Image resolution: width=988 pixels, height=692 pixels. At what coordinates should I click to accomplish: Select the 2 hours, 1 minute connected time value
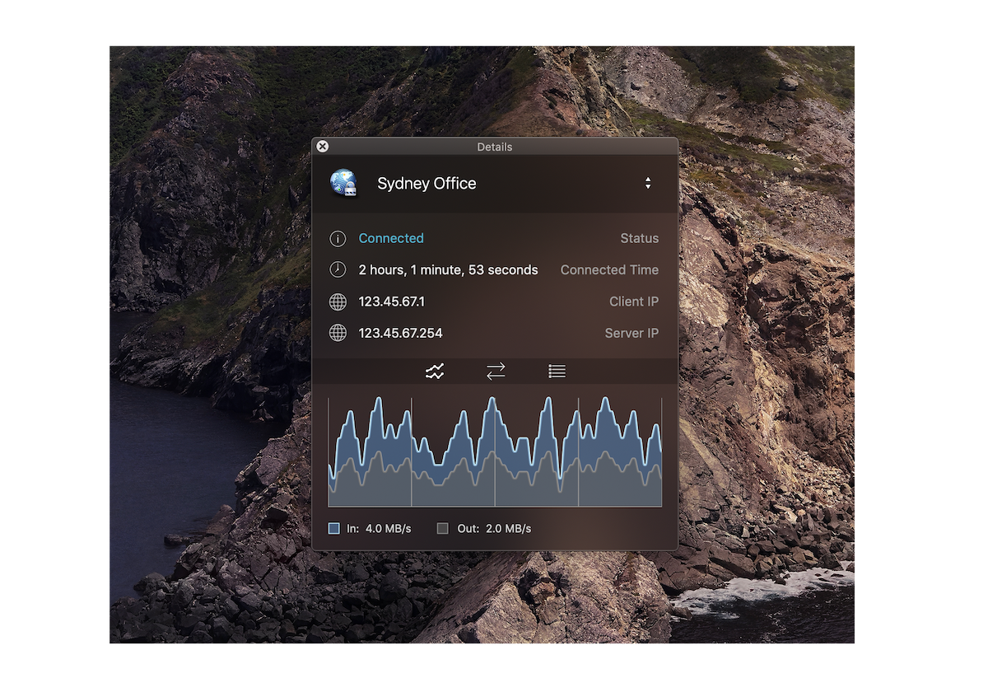click(x=448, y=270)
